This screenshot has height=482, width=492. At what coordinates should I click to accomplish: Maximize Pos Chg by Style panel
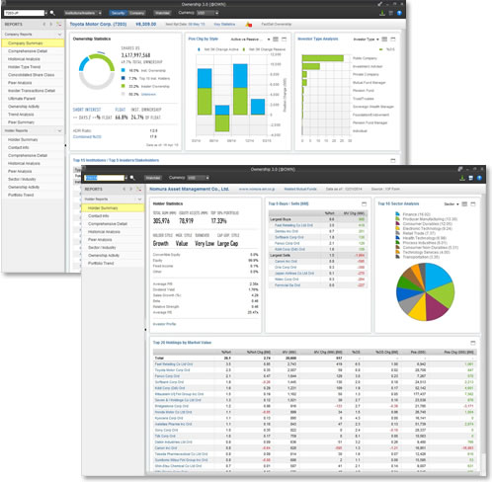(x=284, y=40)
